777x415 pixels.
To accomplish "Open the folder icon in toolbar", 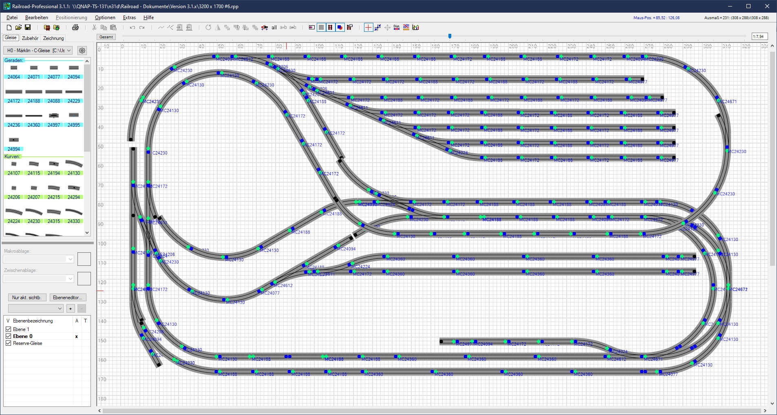I will click(18, 27).
